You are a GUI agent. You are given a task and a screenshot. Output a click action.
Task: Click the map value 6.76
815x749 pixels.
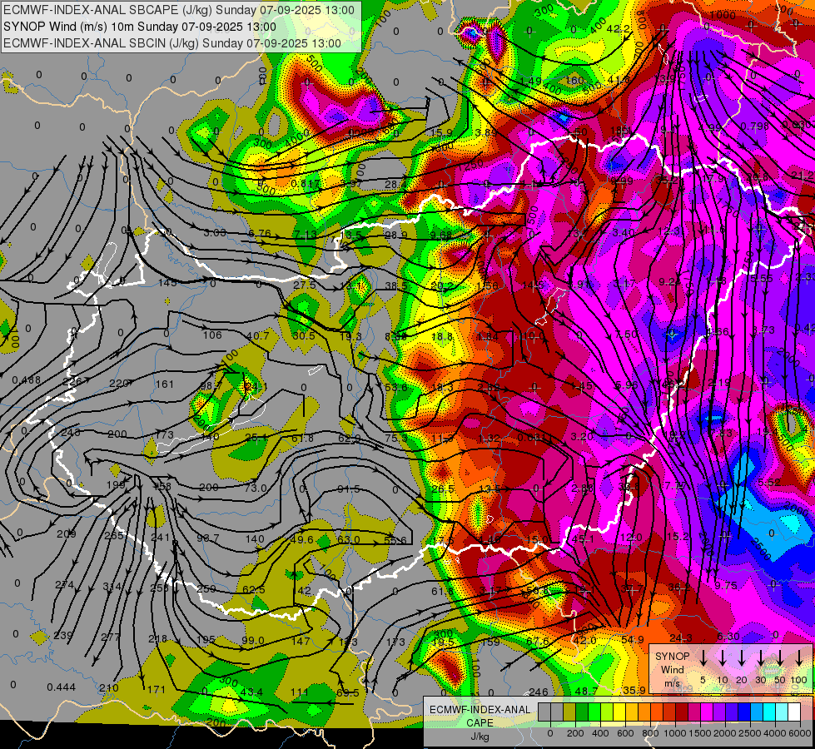(x=260, y=233)
